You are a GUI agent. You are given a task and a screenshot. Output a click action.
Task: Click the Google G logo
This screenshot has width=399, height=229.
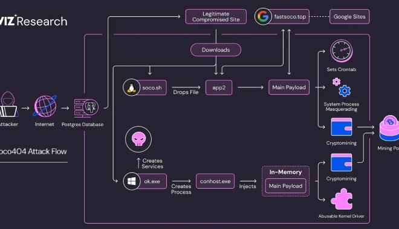point(263,16)
